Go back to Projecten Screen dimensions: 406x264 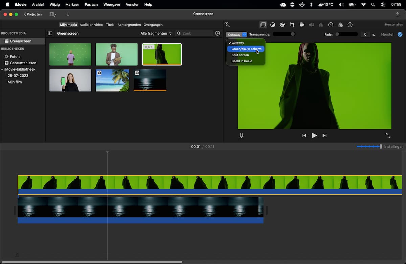[33, 14]
